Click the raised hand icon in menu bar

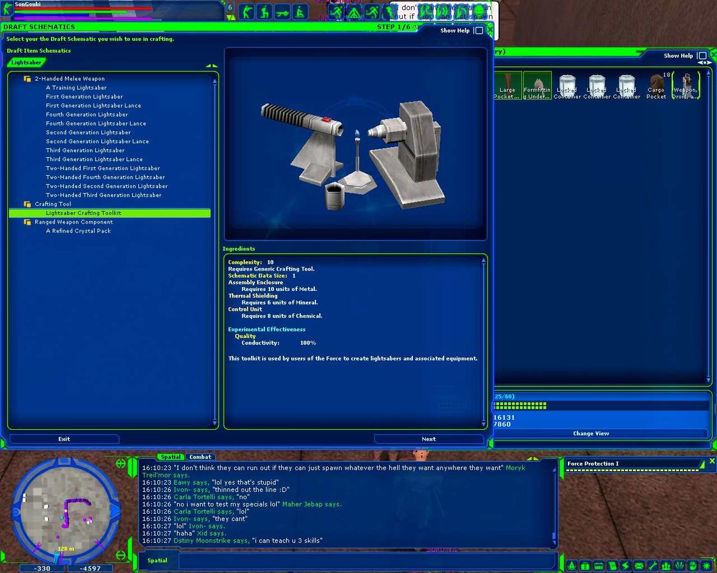[693, 565]
